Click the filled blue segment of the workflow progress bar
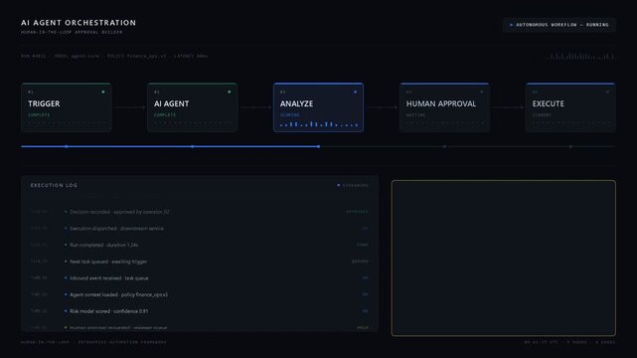 point(170,146)
